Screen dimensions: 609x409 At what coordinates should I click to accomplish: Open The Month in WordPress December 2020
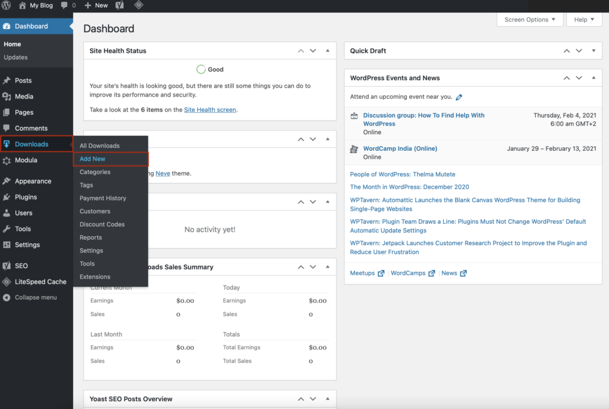tap(409, 187)
